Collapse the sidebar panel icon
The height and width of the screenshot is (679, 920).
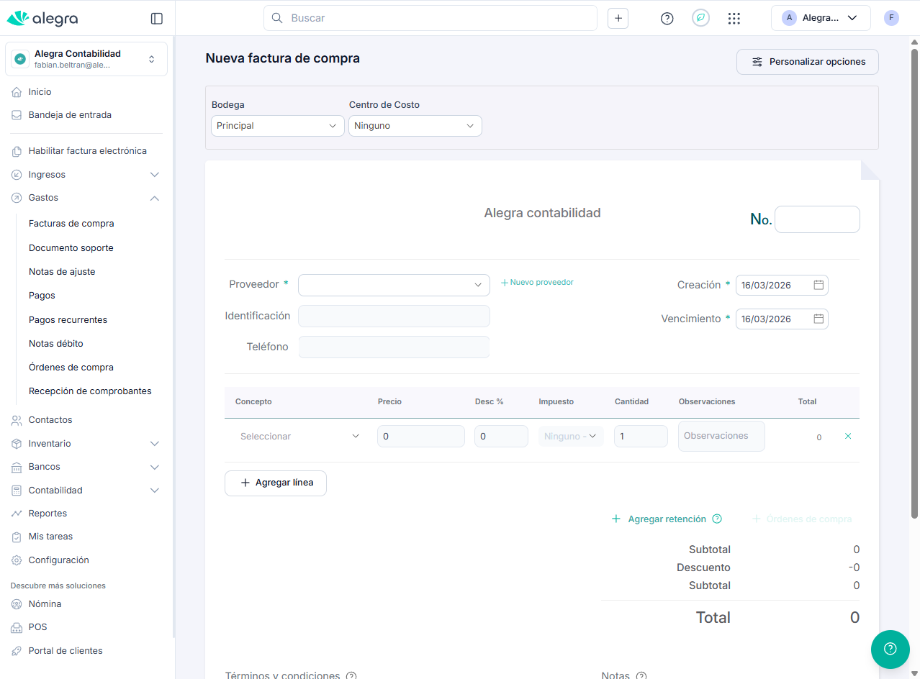click(x=157, y=19)
